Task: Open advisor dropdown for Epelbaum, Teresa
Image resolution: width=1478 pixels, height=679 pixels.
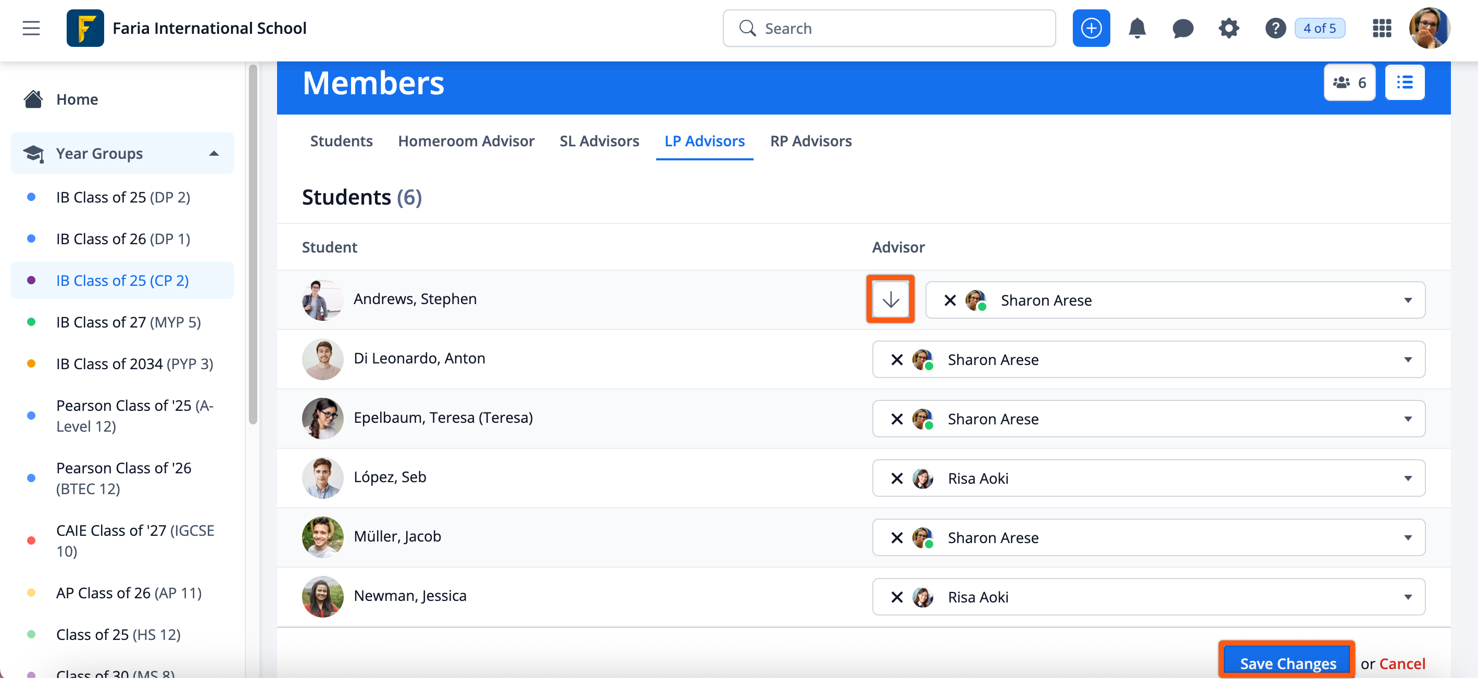Action: tap(1407, 419)
